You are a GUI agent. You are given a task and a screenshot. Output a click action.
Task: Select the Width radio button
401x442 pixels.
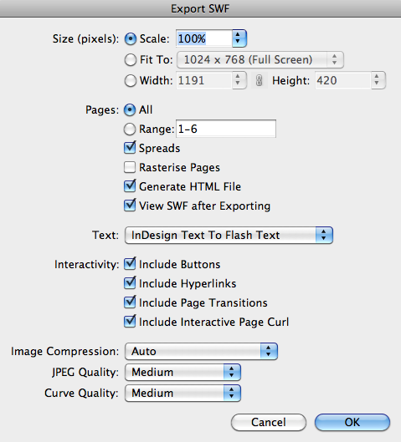pyautogui.click(x=131, y=80)
